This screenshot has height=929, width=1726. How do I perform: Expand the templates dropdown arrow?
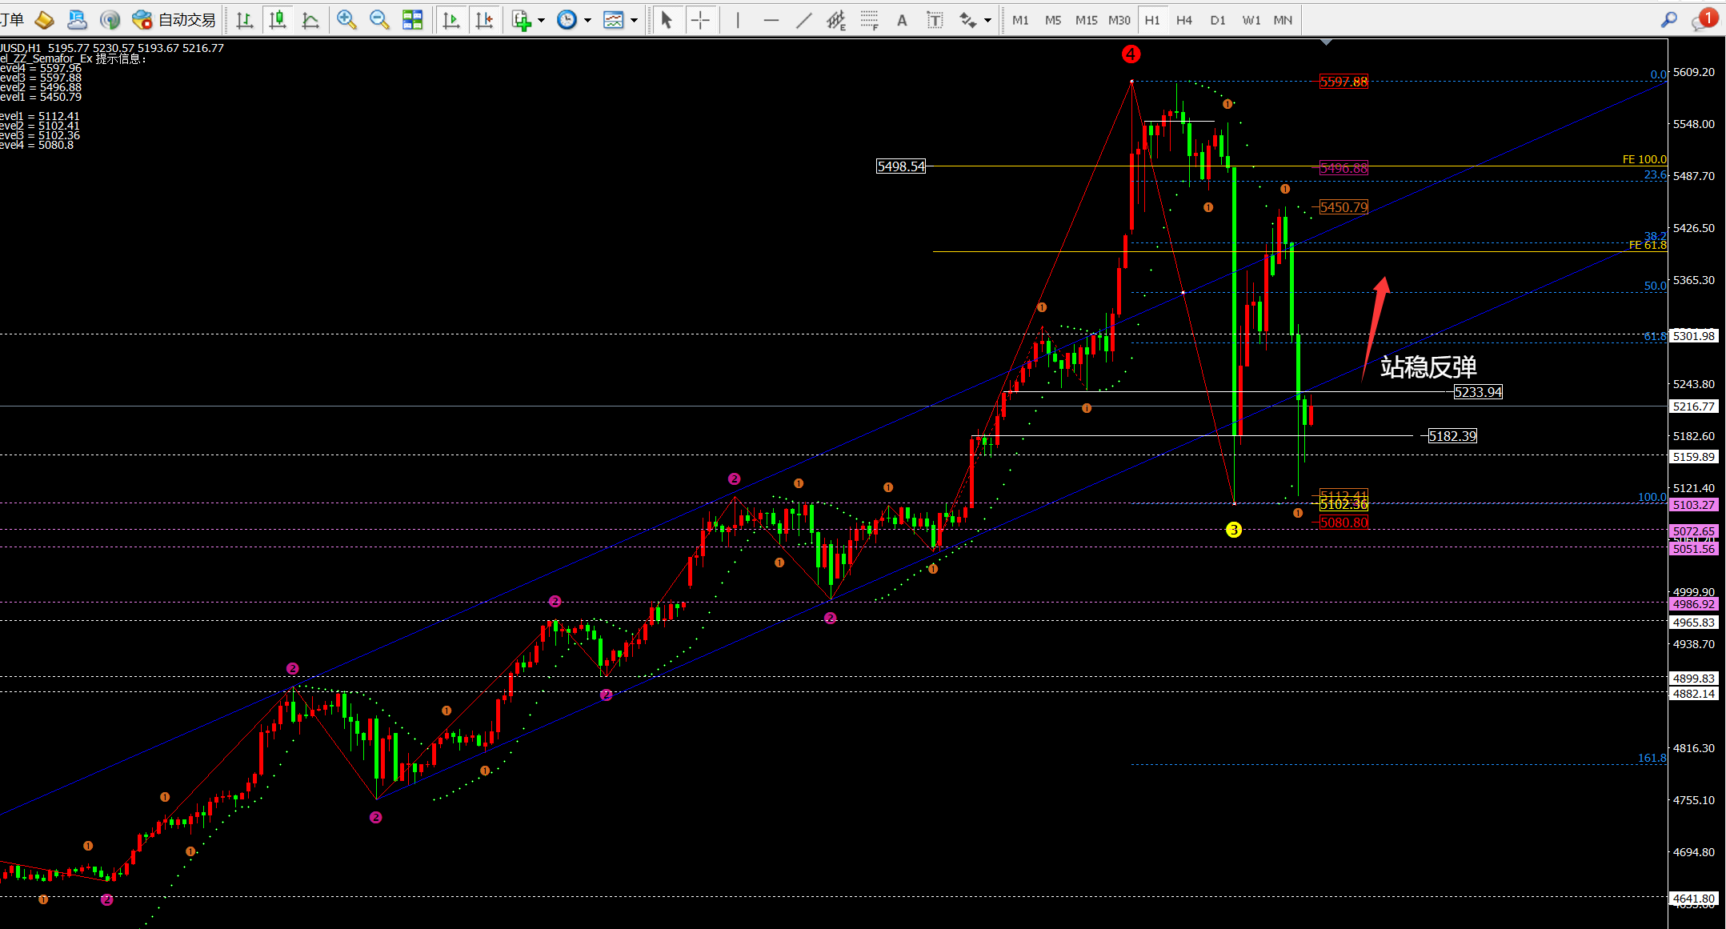635,21
